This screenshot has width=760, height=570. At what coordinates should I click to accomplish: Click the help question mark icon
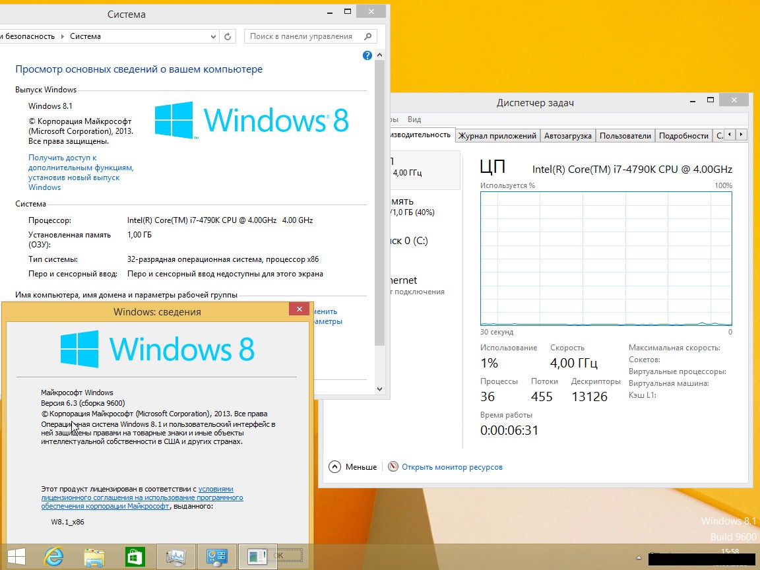(x=367, y=56)
